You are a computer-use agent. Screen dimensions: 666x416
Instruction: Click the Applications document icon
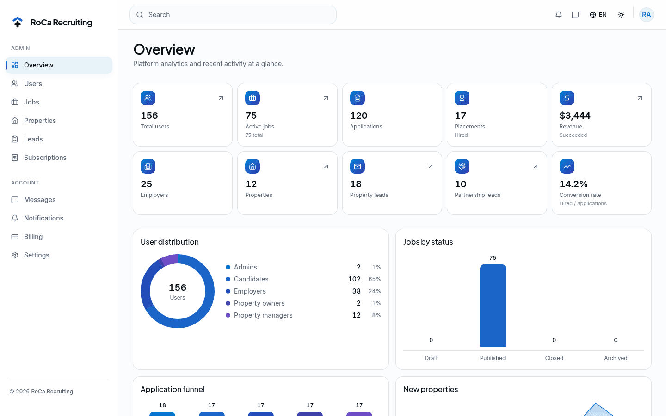coord(358,98)
